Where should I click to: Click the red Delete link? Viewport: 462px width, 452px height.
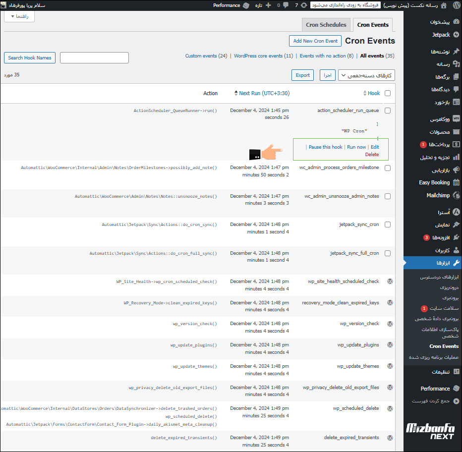(372, 155)
